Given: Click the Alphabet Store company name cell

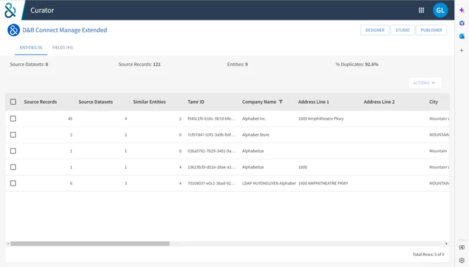Looking at the screenshot, I should coord(256,135).
